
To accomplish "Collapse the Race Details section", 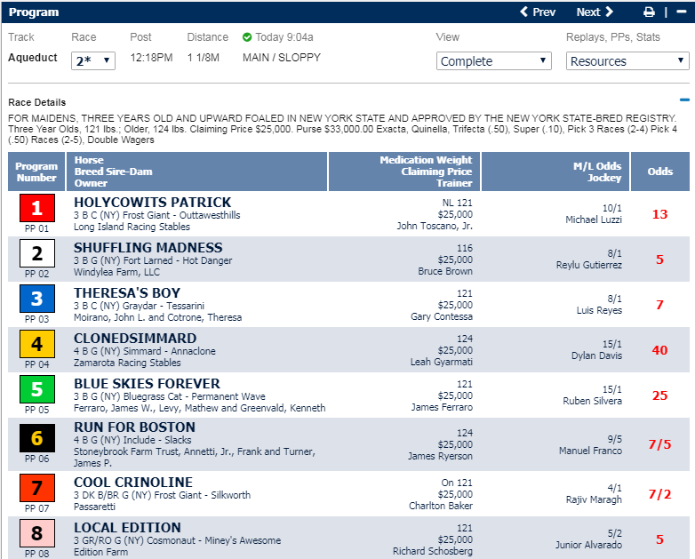I will point(684,101).
